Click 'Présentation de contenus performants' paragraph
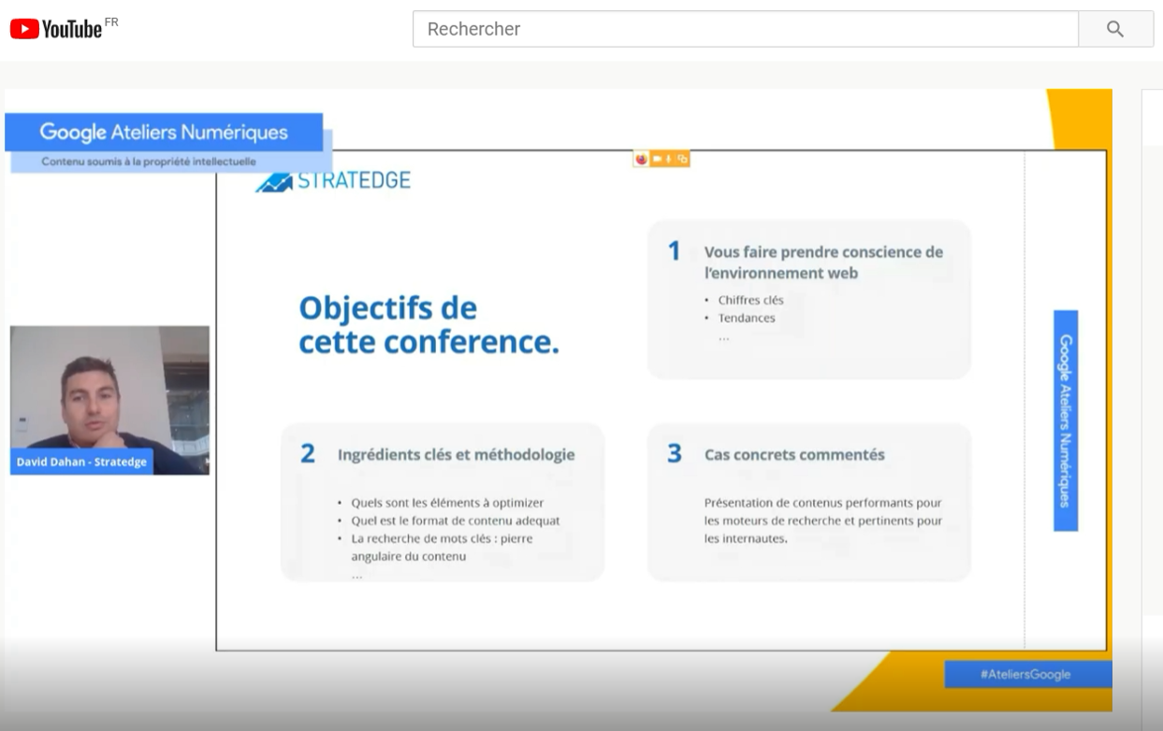 (823, 521)
